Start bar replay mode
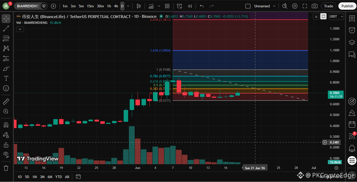 coord(190,6)
